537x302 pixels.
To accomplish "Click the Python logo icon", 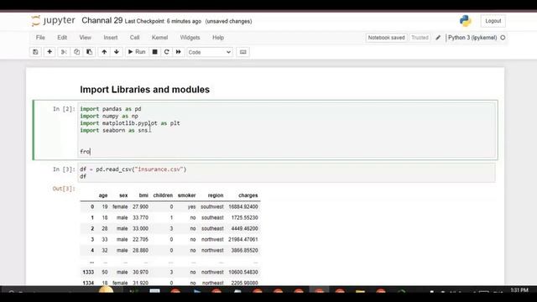I will (x=465, y=21).
